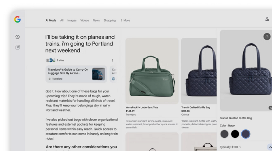Click the stacked site favicons
The height and width of the screenshot is (151, 272).
[51, 60]
